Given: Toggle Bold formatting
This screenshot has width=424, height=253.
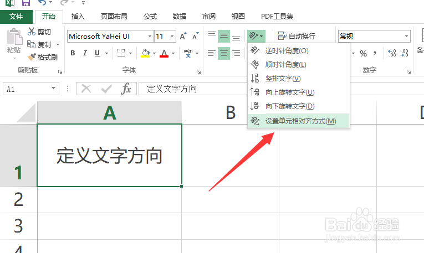Looking at the screenshot, I should point(73,53).
